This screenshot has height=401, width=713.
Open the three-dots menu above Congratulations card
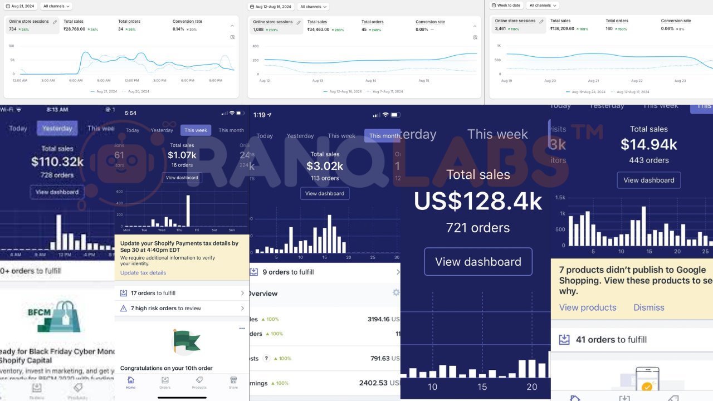coord(242,329)
